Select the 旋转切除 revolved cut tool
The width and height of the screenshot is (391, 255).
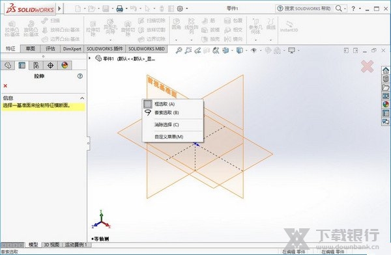pyautogui.click(x=128, y=29)
